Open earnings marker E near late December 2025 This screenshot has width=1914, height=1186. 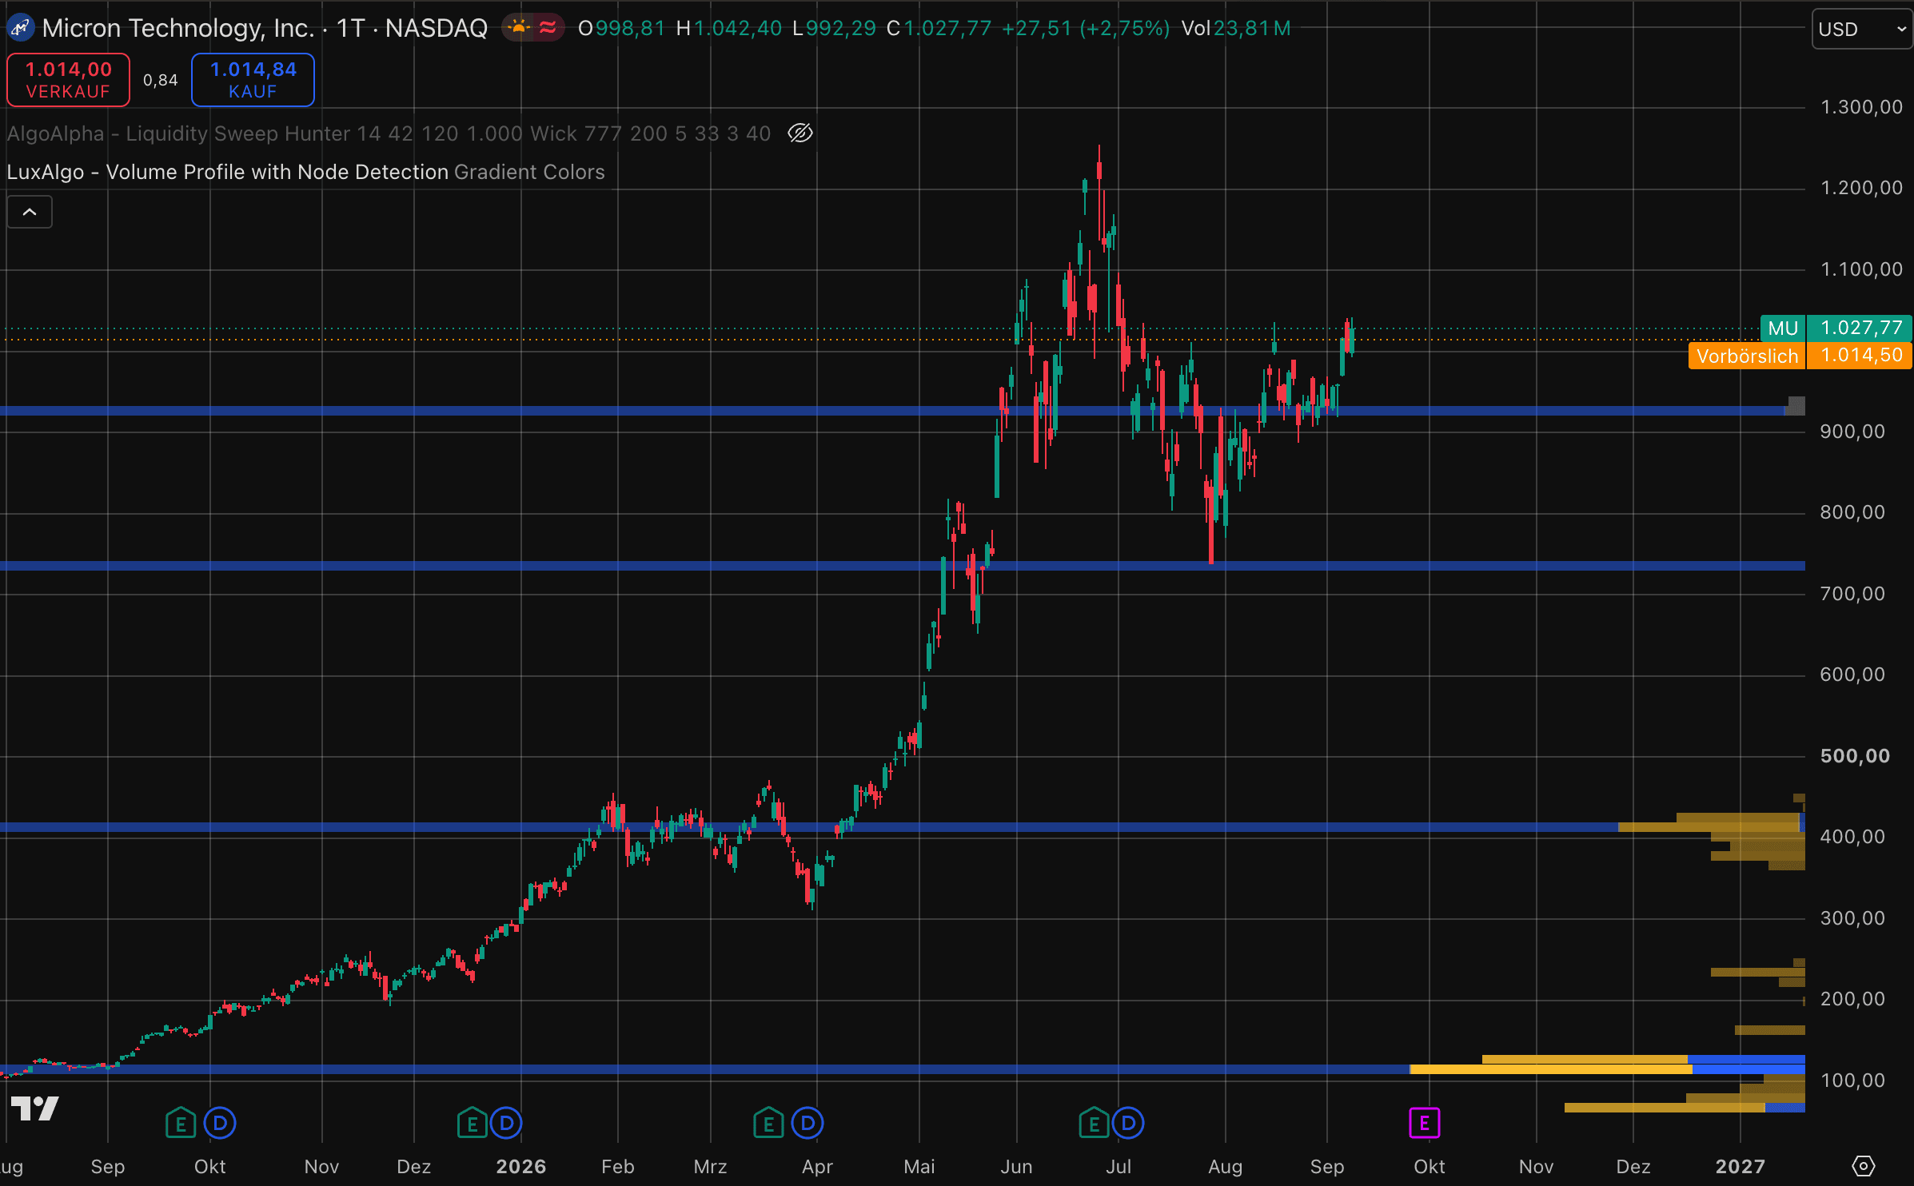click(x=473, y=1123)
